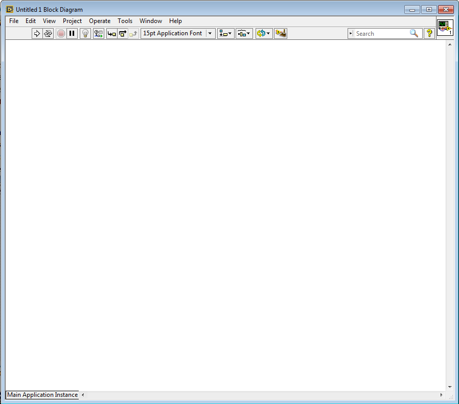Viewport: 459px width, 404px height.
Task: Open the Window menu
Action: tap(151, 21)
